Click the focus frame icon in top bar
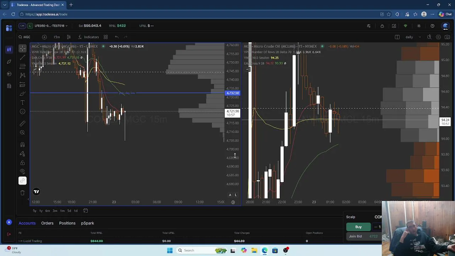The height and width of the screenshot is (256, 455). (394, 26)
